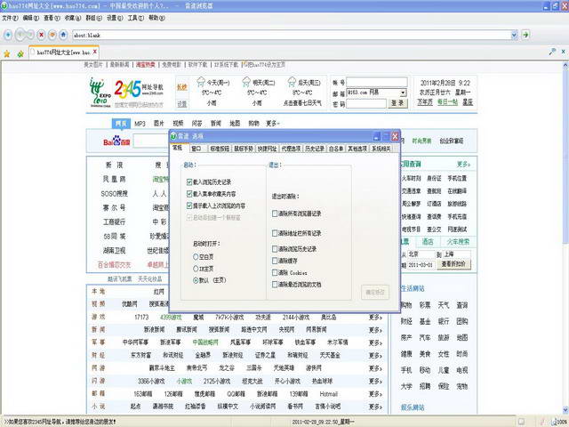Click the 2345 site navigation logo

(x=139, y=89)
